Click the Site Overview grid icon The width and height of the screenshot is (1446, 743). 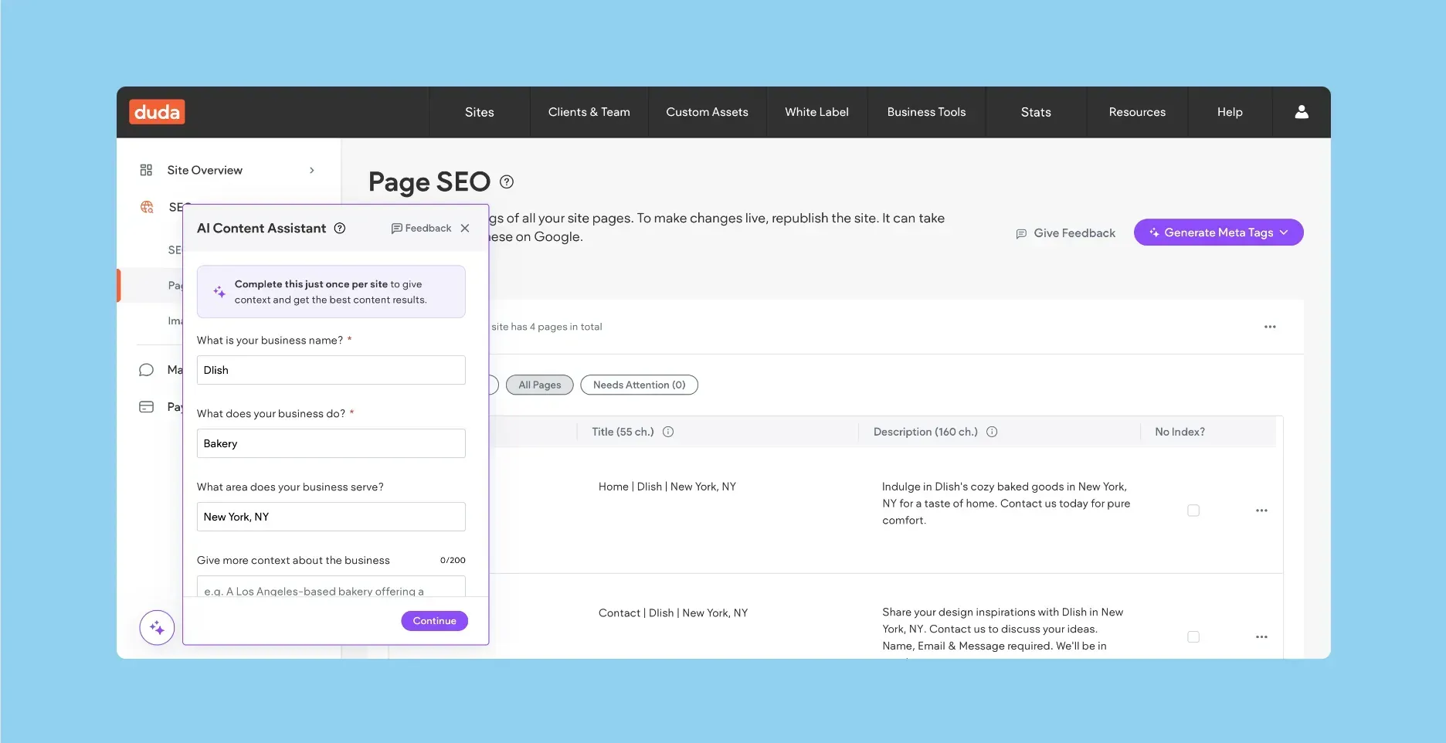pos(146,170)
